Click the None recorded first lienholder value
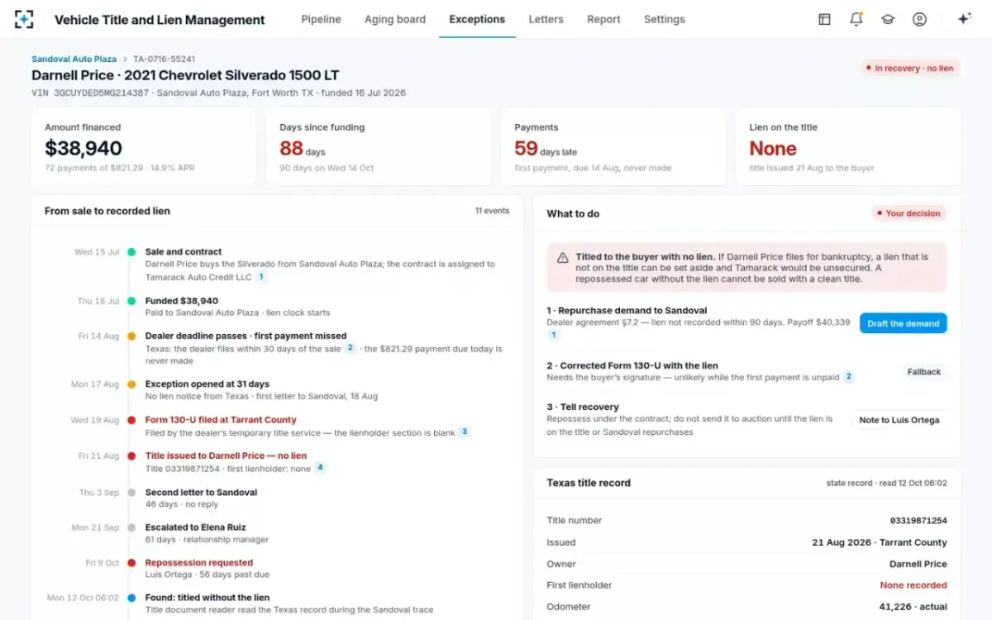The width and height of the screenshot is (992, 620). [913, 585]
